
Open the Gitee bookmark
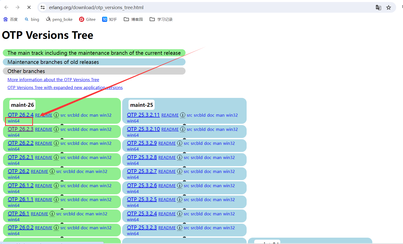pyautogui.click(x=87, y=19)
